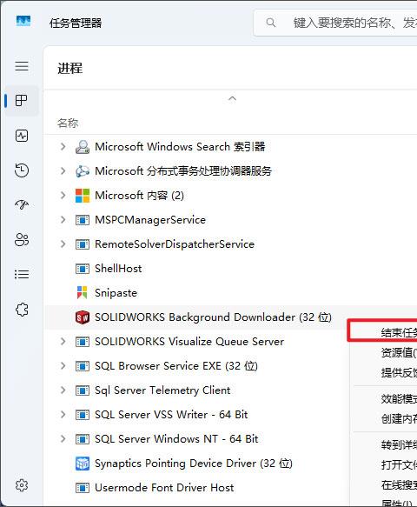Open the Startup apps sidebar icon
This screenshot has width=417, height=507.
pos(22,204)
